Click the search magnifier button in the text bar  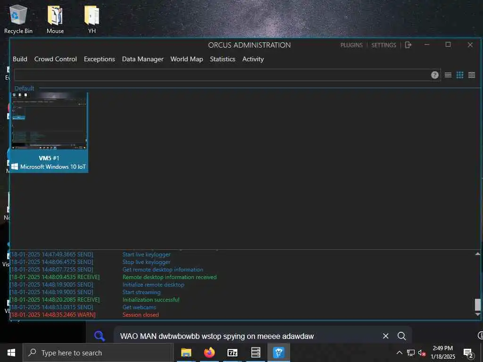tap(401, 336)
